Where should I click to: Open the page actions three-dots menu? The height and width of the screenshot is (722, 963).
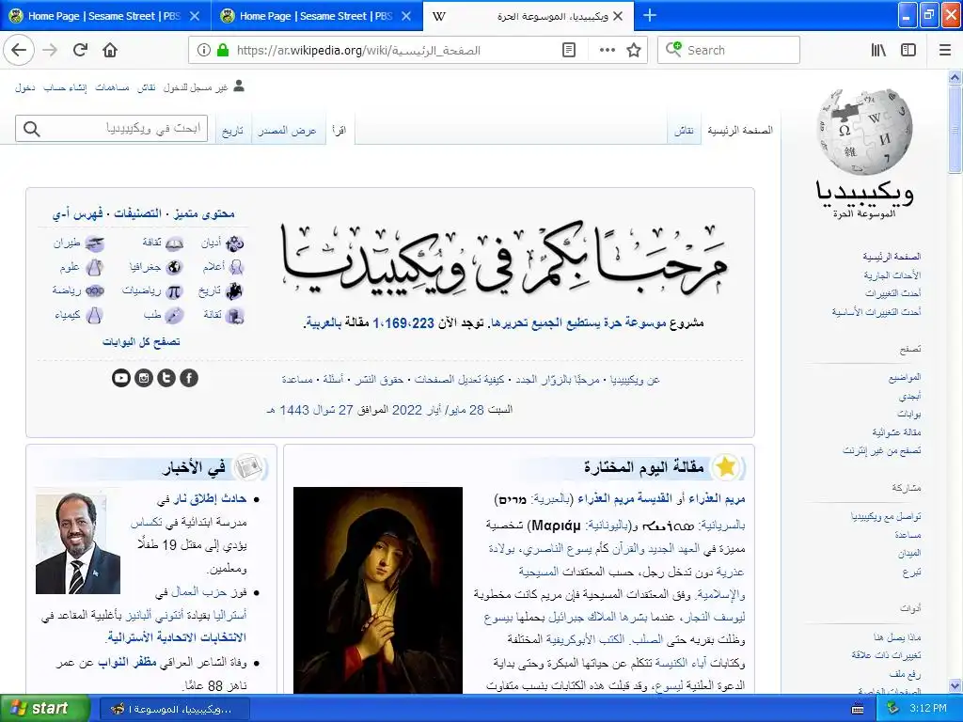[607, 50]
